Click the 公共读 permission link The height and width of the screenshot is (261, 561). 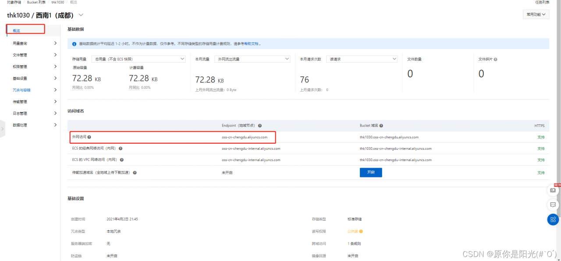tap(352, 231)
